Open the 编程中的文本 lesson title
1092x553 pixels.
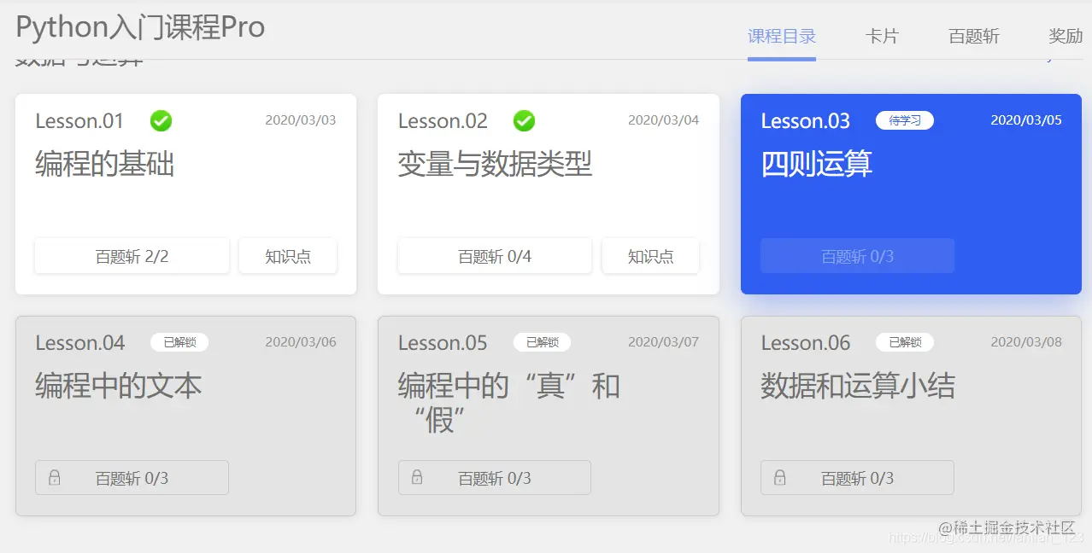tap(118, 386)
